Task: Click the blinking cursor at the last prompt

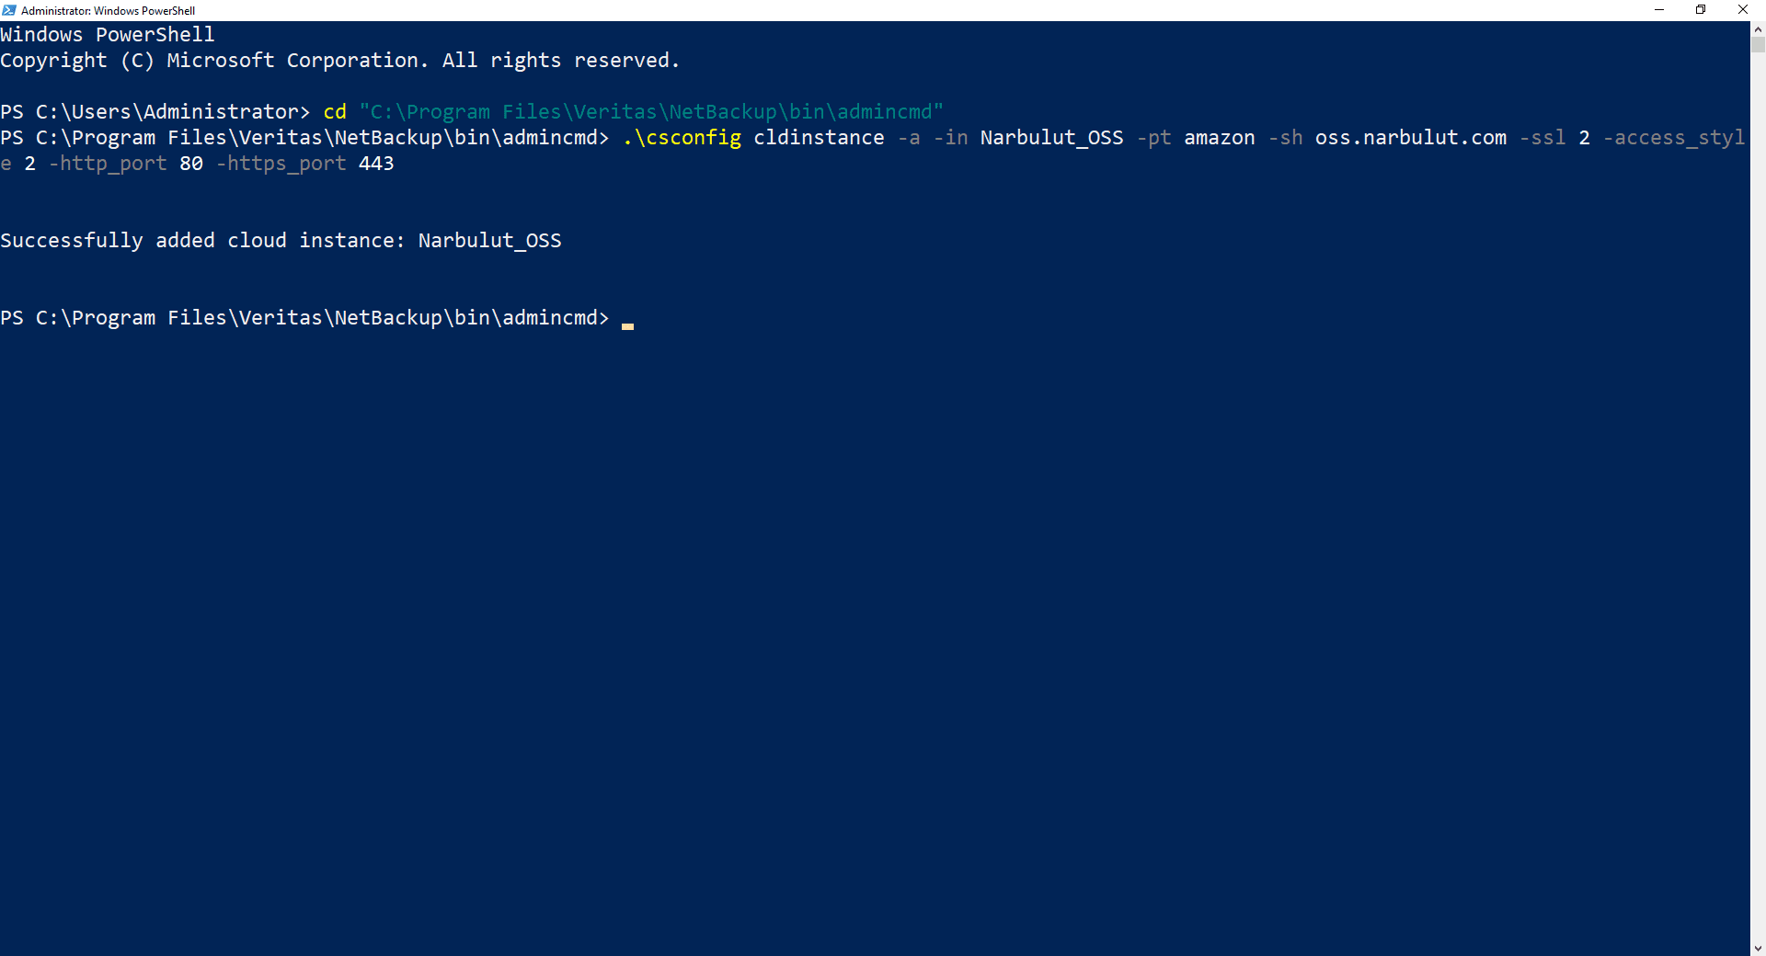Action: (627, 324)
